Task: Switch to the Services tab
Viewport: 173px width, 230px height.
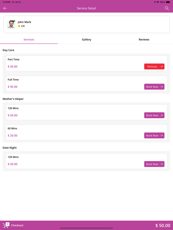Action: coord(29,40)
